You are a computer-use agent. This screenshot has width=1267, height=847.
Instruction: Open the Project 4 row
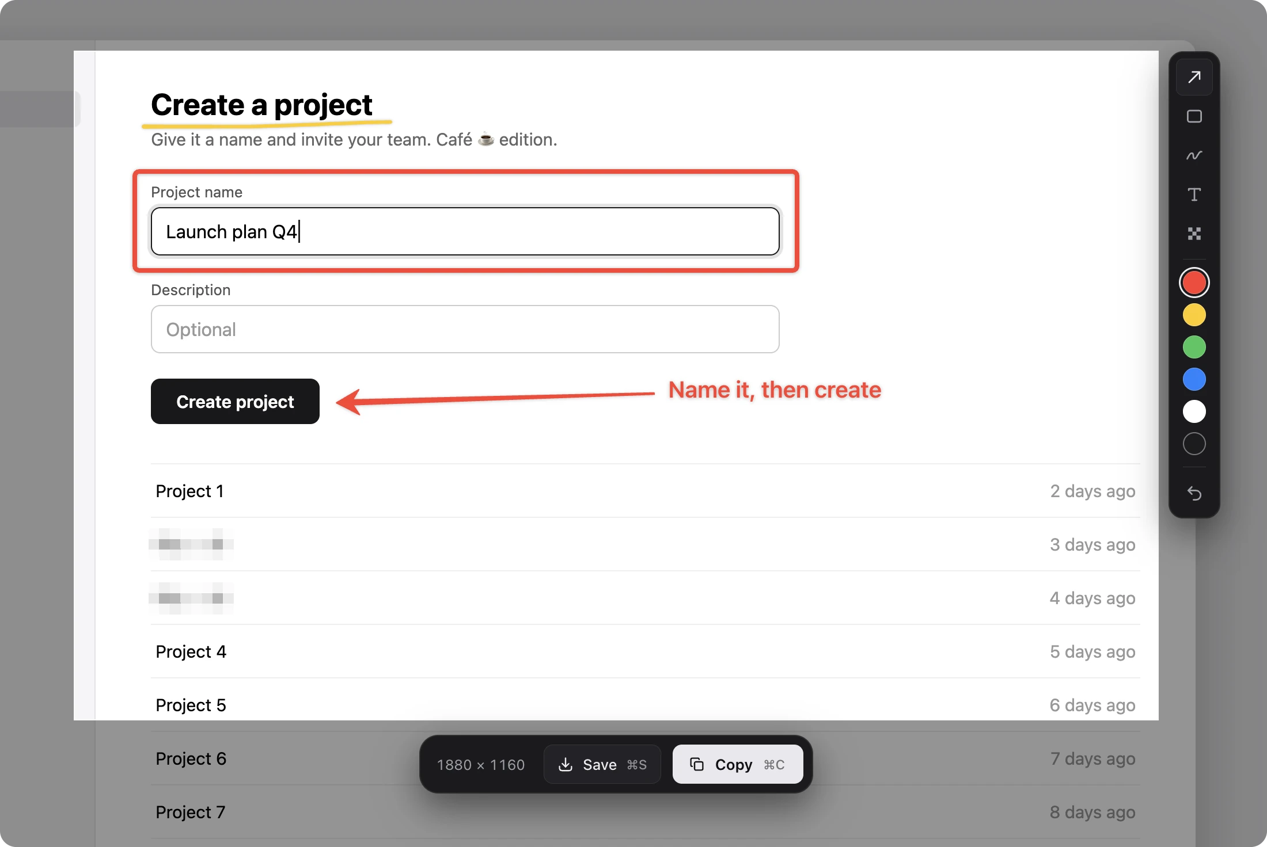(645, 651)
